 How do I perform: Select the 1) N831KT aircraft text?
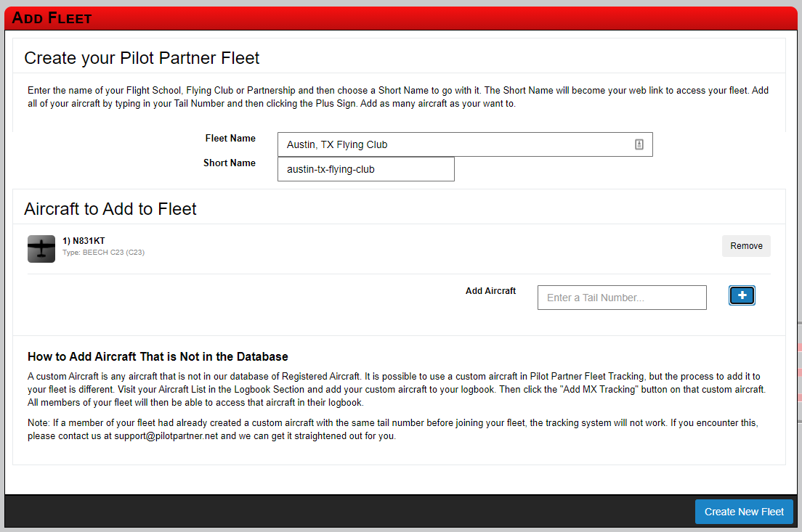(84, 241)
